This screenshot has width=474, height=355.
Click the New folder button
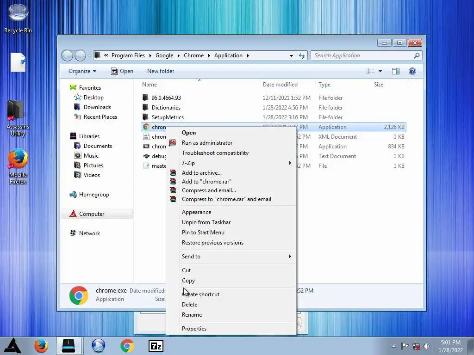pyautogui.click(x=161, y=71)
